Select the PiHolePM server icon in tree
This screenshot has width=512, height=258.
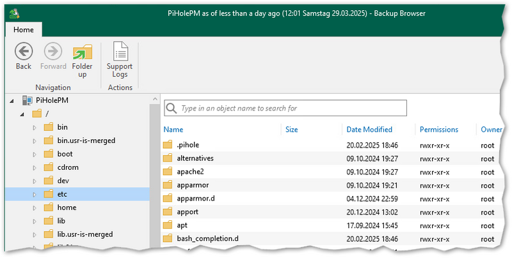coord(27,100)
